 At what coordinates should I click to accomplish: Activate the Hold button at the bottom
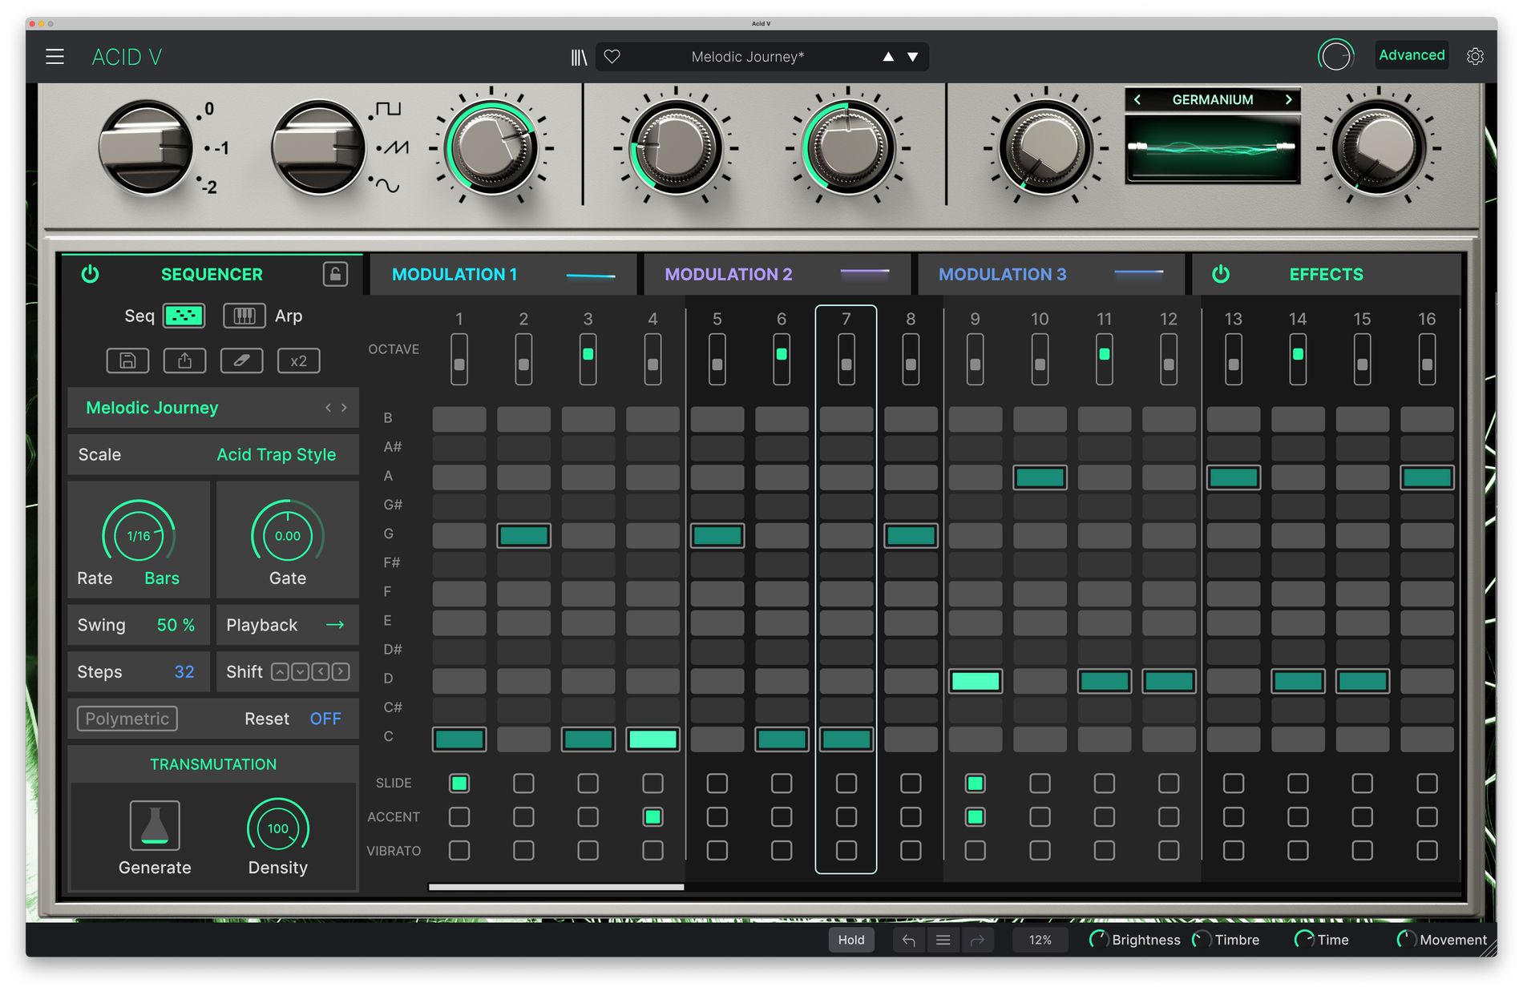[851, 940]
